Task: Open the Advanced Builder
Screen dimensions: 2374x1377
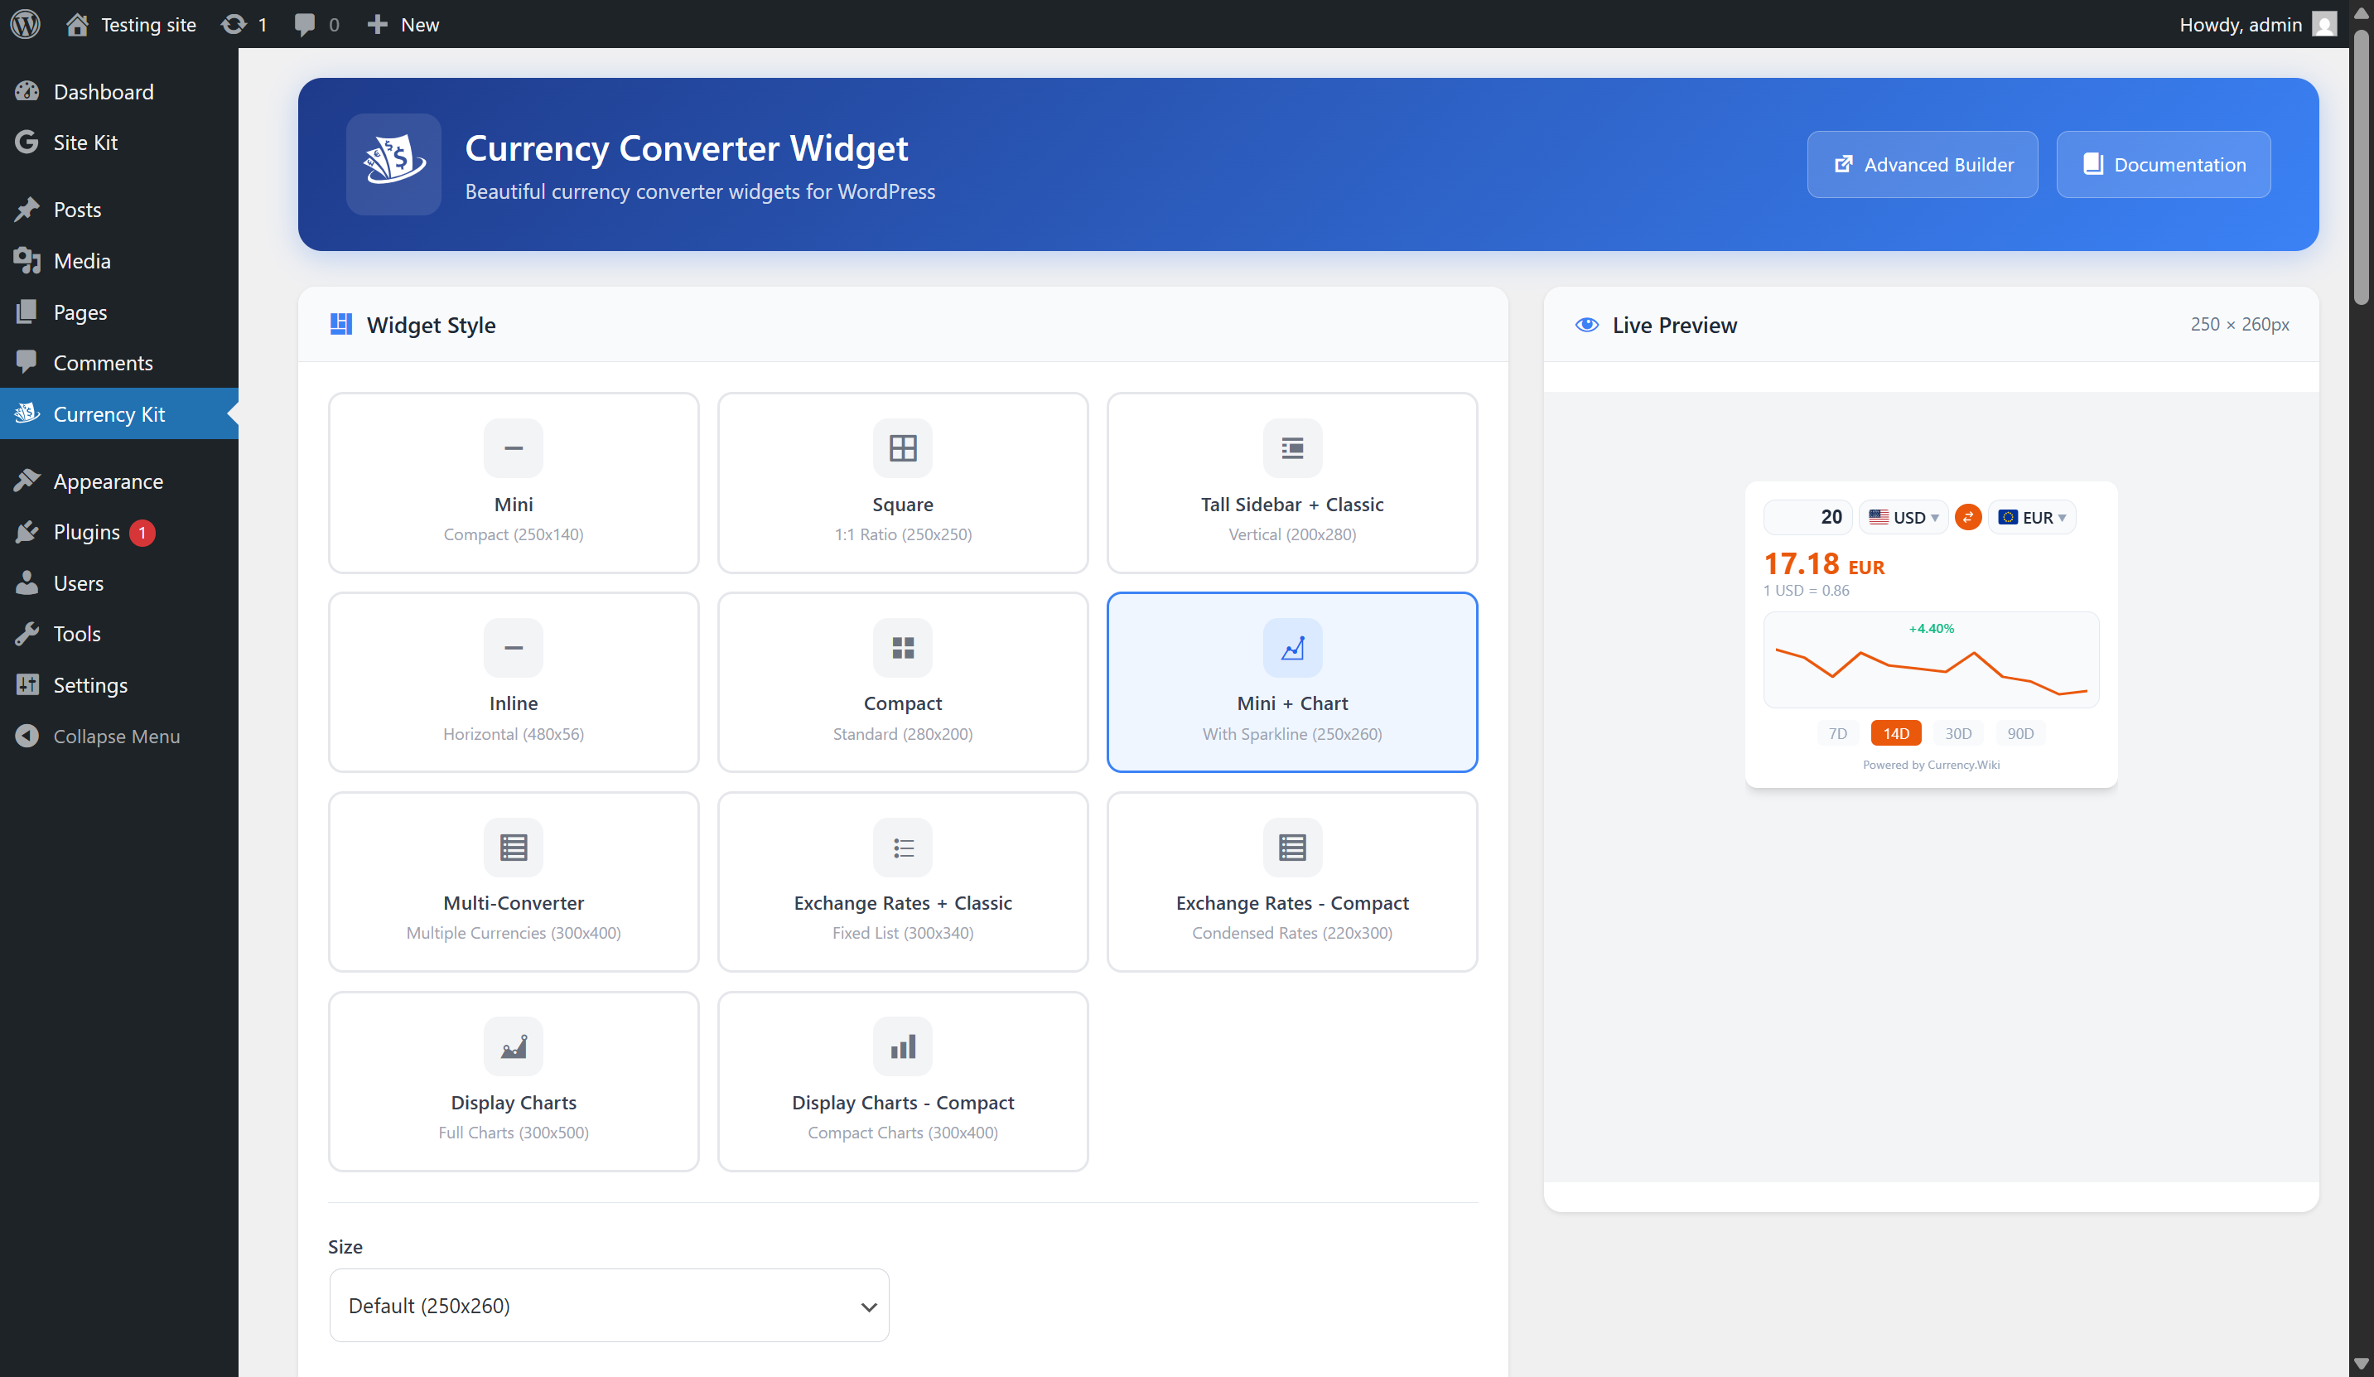Action: click(x=1922, y=164)
